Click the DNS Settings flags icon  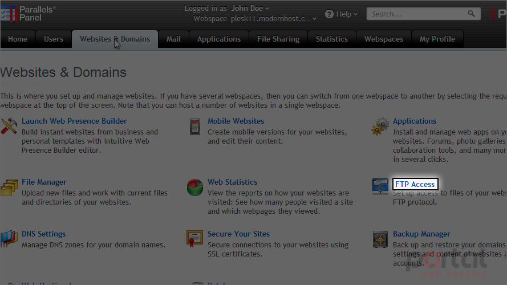[9, 239]
